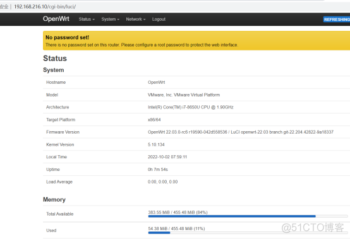Select the Hostname value 'OpenWrt'
Image resolution: width=350 pixels, height=239 pixels.
click(156, 83)
